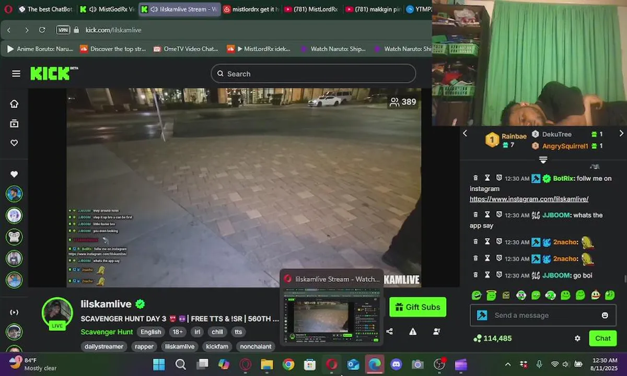Go back in the browser
The image size is (627, 376).
point(9,30)
